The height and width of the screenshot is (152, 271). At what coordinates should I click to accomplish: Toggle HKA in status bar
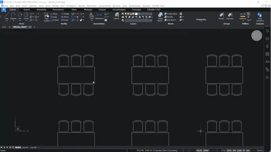coord(248,150)
